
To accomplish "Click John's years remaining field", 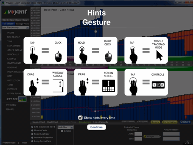I will tap(138, 134).
